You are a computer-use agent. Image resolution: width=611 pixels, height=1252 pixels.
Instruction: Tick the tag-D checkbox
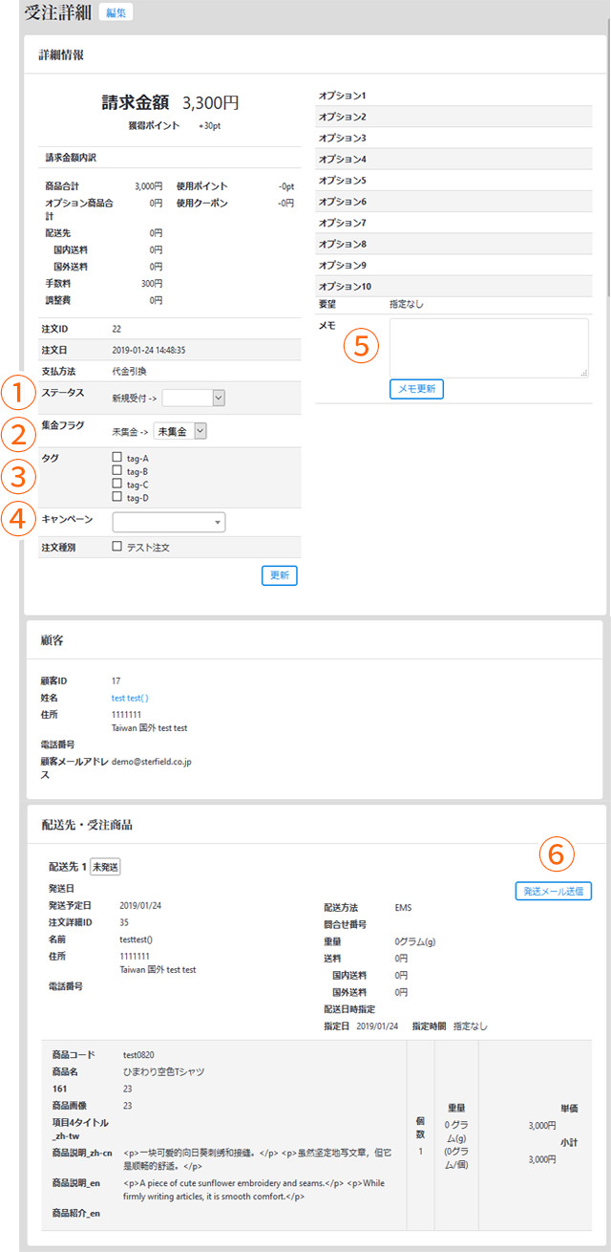117,496
